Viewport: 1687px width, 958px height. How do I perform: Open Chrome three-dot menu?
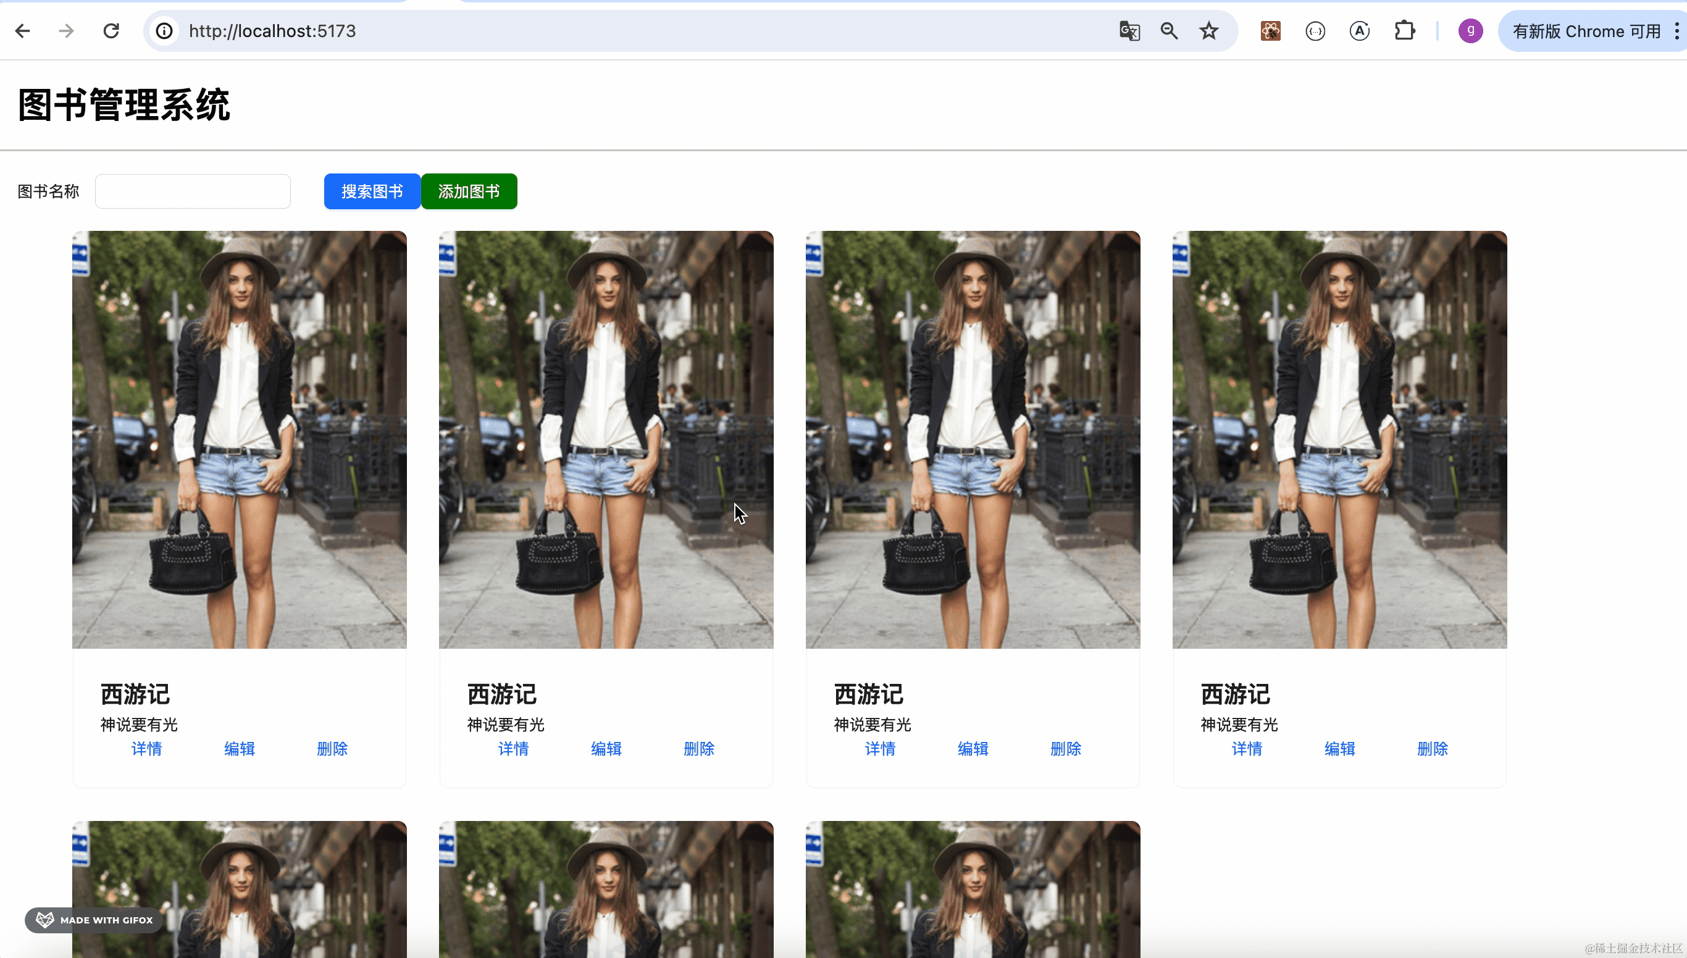pyautogui.click(x=1677, y=31)
